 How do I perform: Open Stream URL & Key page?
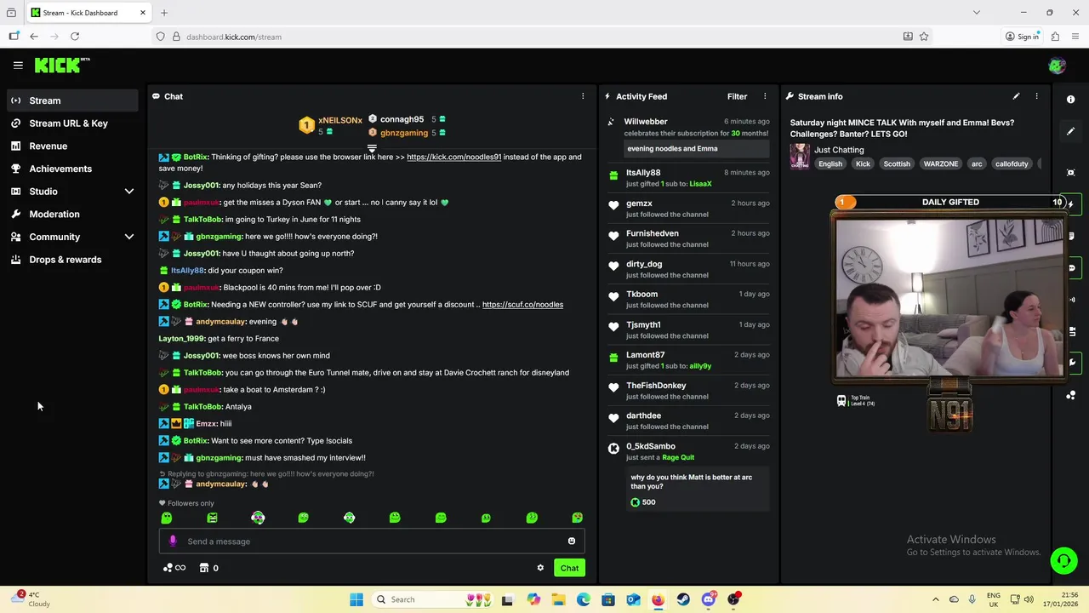[x=72, y=123]
